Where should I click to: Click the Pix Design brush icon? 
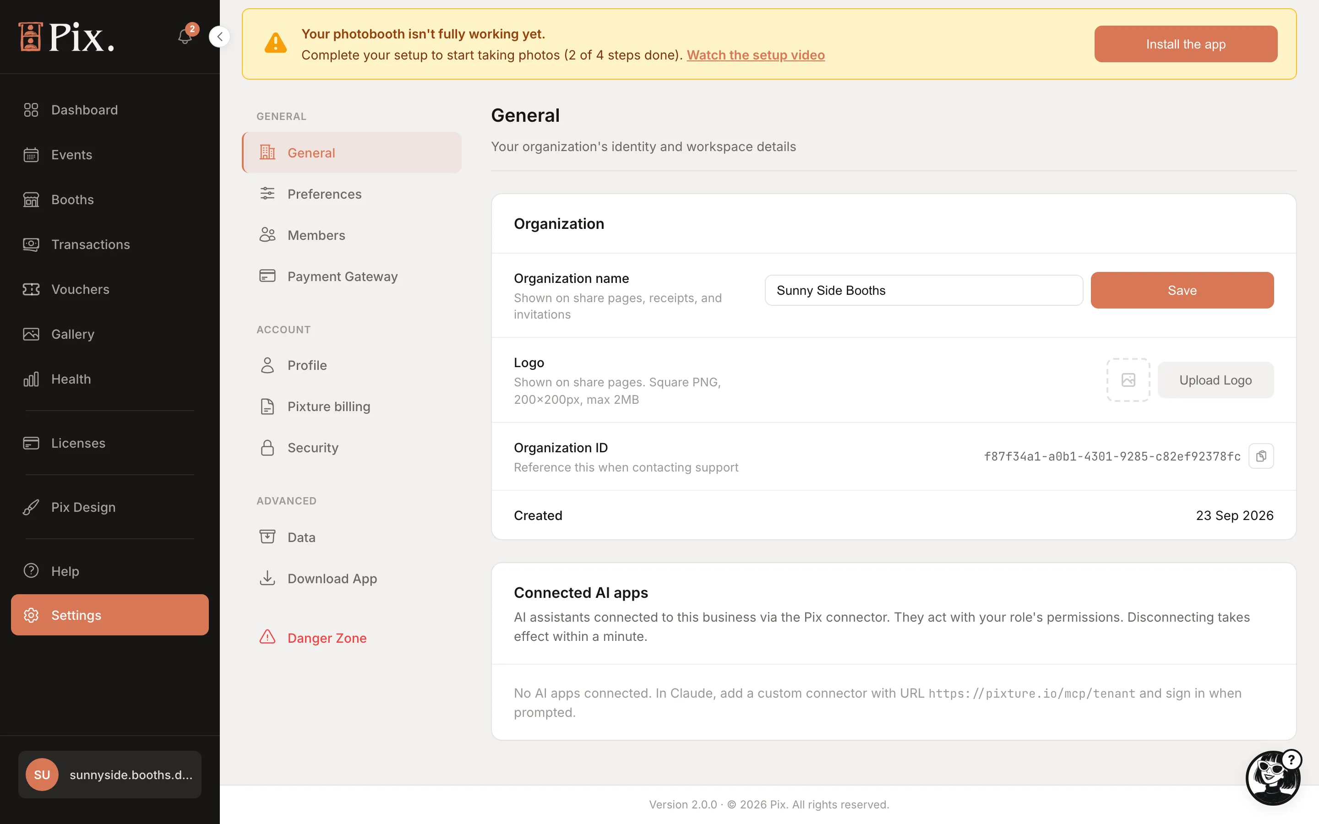(x=31, y=507)
